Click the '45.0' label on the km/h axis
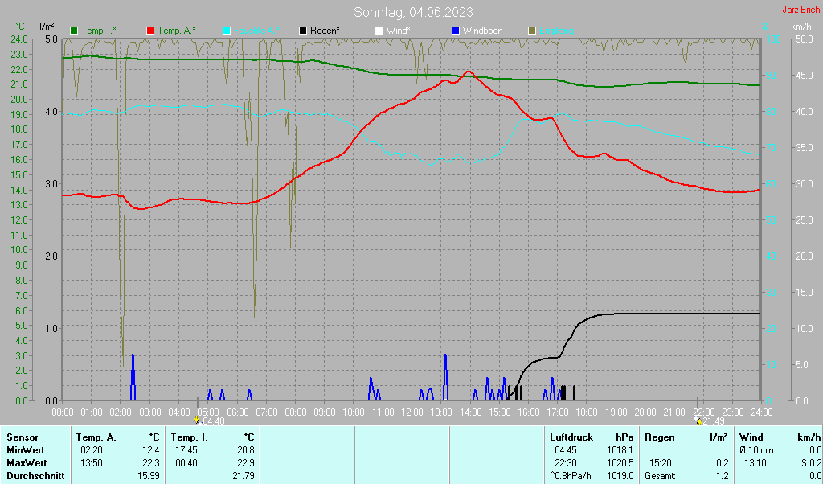This screenshot has height=484, width=823. point(804,76)
